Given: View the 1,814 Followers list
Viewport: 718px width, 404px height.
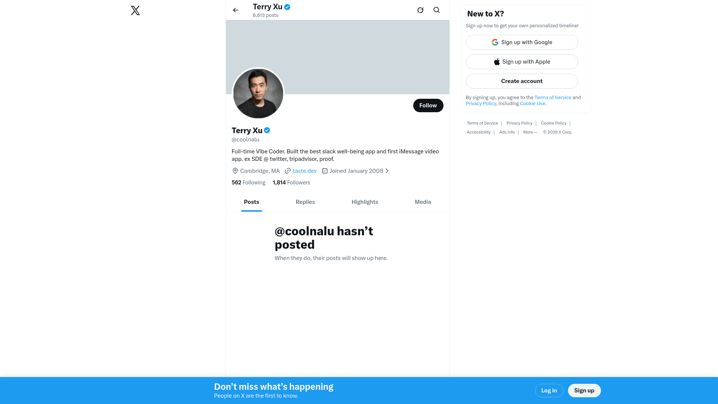Looking at the screenshot, I should tap(291, 183).
